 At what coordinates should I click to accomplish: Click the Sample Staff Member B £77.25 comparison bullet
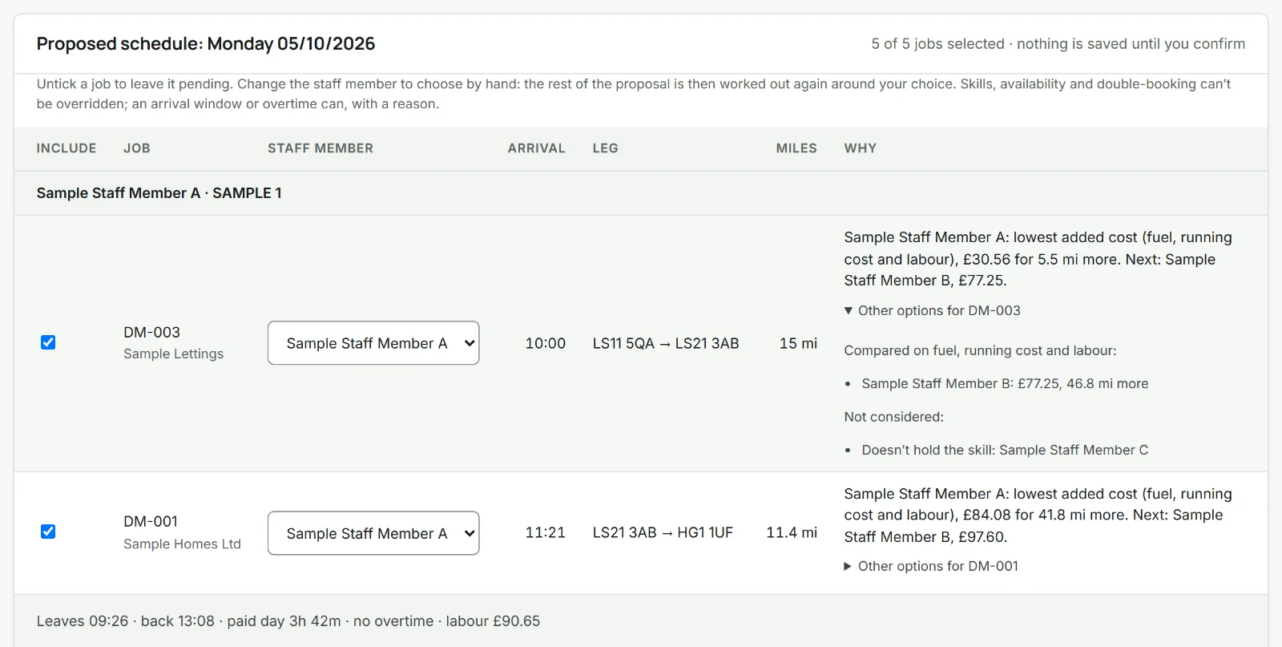[1005, 384]
